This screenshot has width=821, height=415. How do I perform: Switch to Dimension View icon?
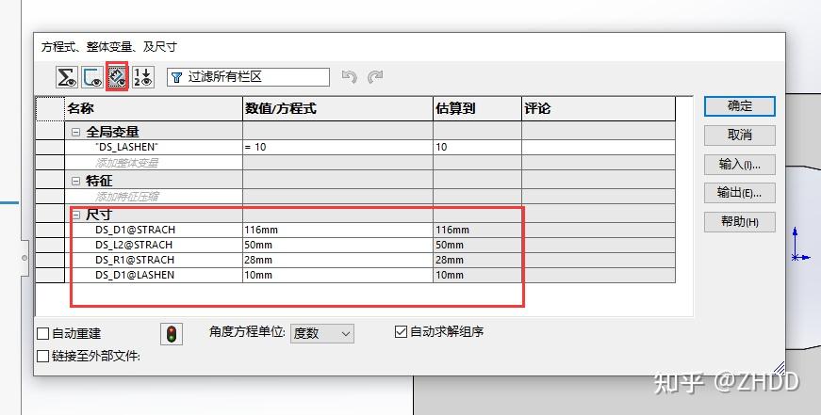[x=117, y=77]
